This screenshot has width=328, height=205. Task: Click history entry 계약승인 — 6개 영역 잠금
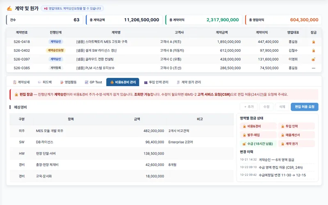[276, 160]
